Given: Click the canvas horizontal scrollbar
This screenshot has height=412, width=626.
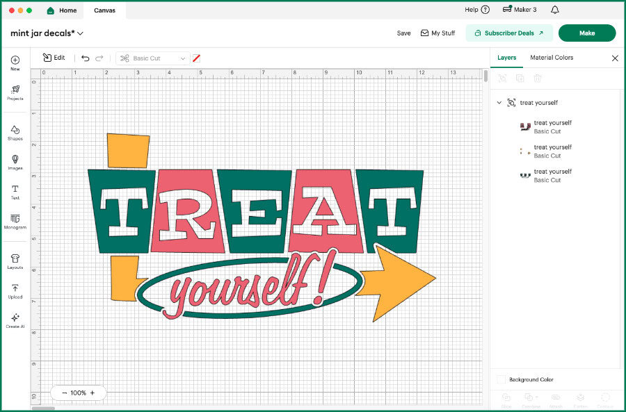Looking at the screenshot, I should click(42, 408).
